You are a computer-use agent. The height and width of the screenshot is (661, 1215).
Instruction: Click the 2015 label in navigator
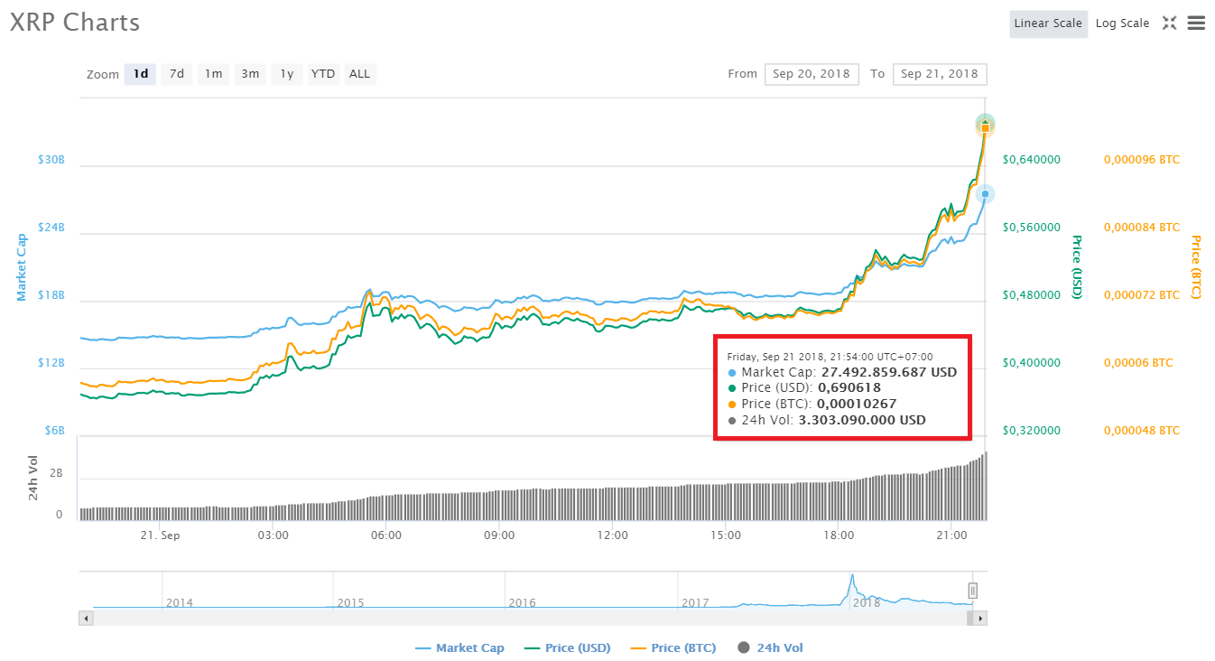(350, 602)
